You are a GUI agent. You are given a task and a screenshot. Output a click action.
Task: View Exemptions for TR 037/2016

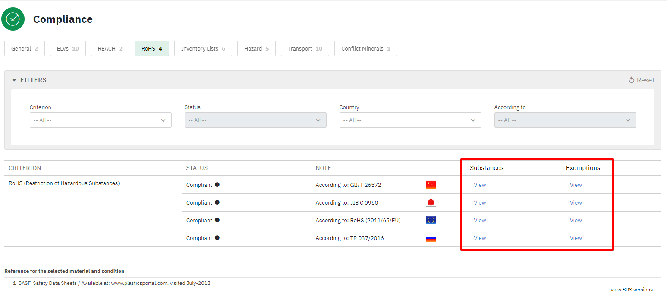tap(576, 238)
